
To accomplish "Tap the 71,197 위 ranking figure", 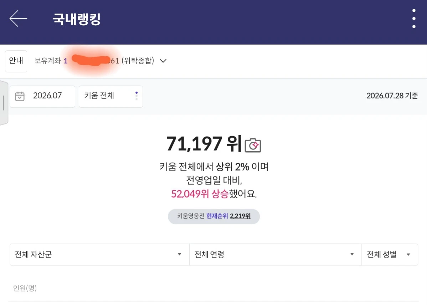I will point(204,144).
